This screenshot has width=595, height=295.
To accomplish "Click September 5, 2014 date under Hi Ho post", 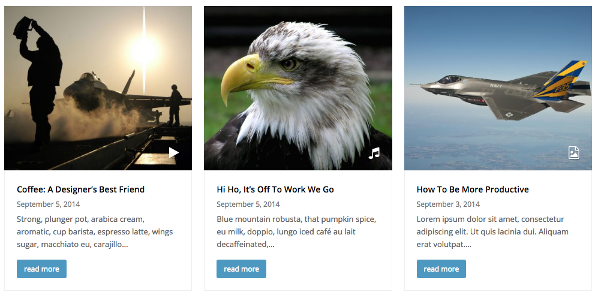I will [248, 204].
